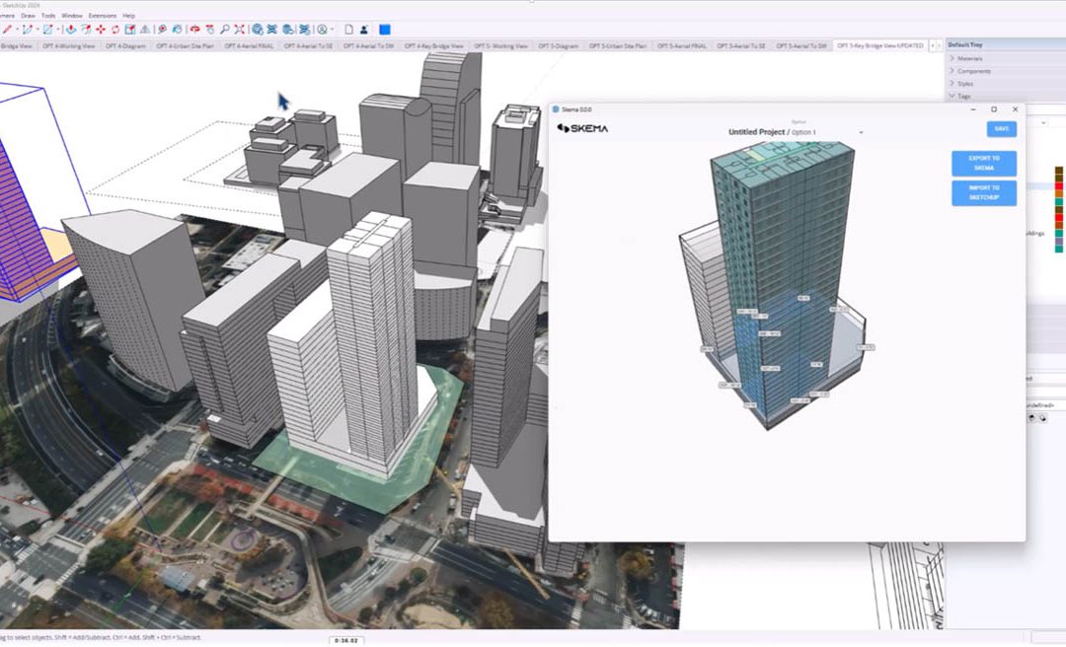Click EXPORT TO SKEMA button
The width and height of the screenshot is (1066, 647).
(984, 163)
